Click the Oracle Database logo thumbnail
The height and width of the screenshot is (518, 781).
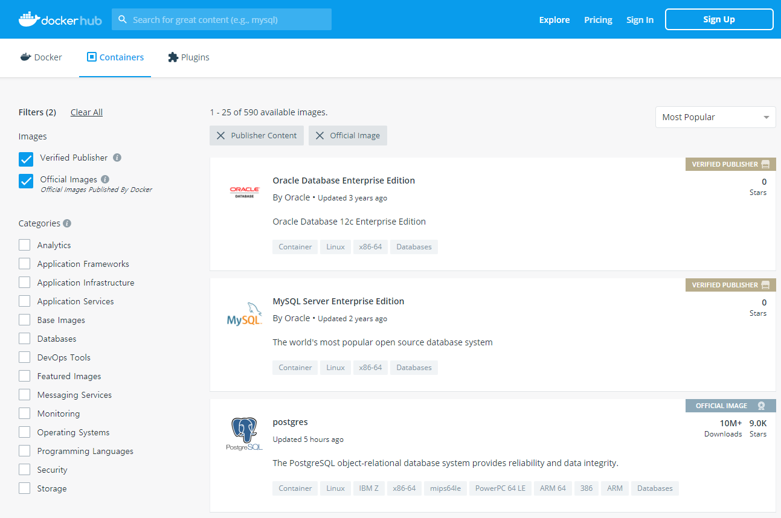245,192
